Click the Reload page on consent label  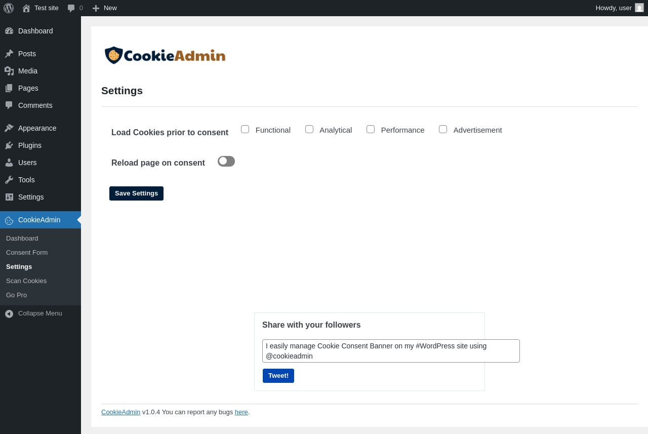click(158, 163)
